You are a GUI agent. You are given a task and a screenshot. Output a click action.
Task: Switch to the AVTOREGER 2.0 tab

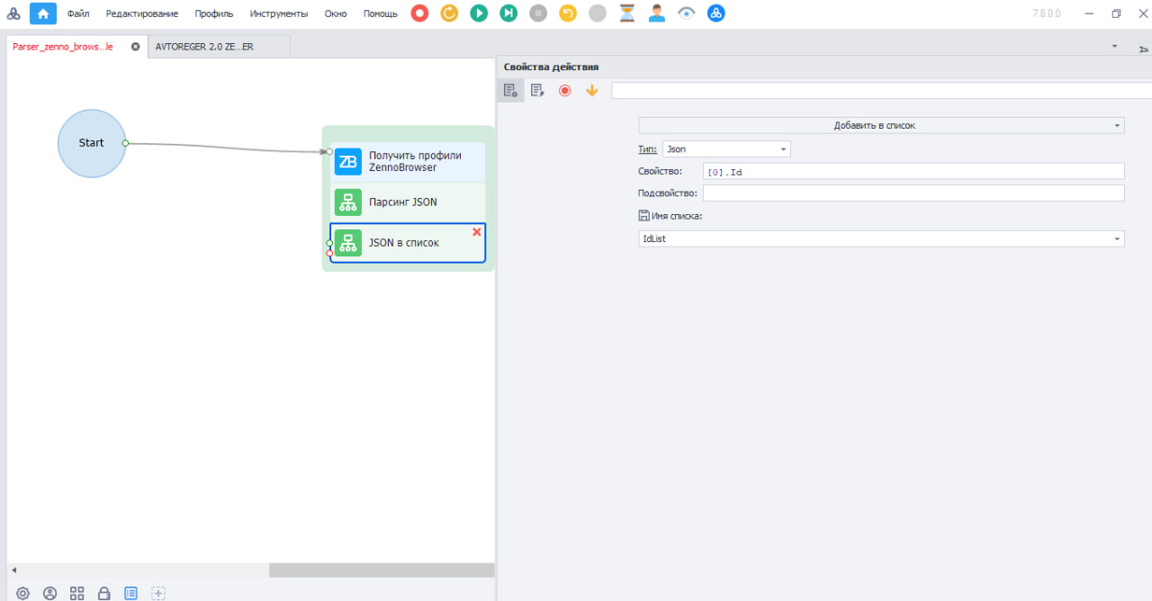204,47
